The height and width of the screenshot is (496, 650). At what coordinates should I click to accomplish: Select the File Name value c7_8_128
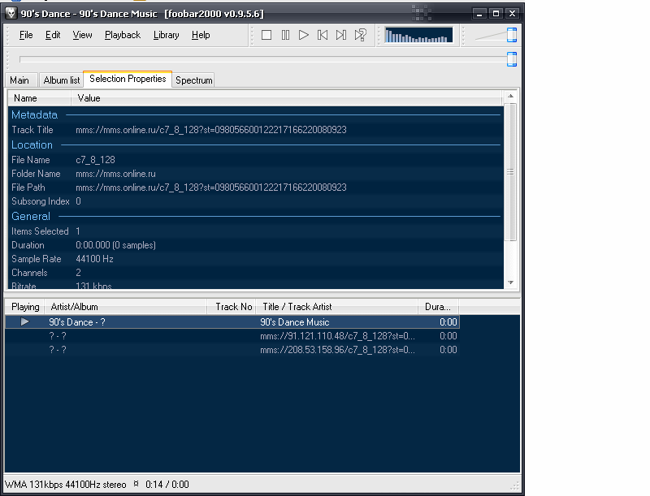[x=95, y=160]
